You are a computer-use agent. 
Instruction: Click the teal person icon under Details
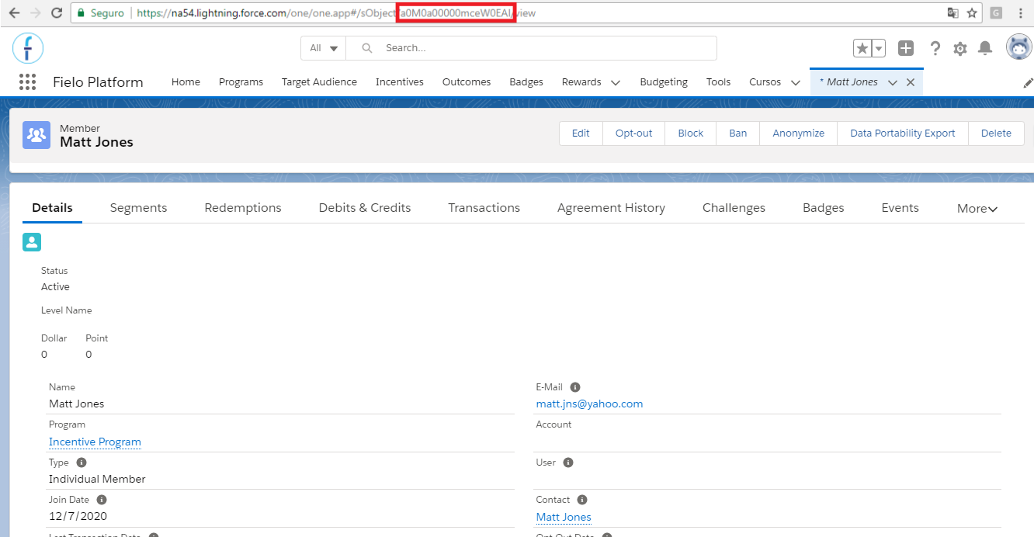coord(32,241)
